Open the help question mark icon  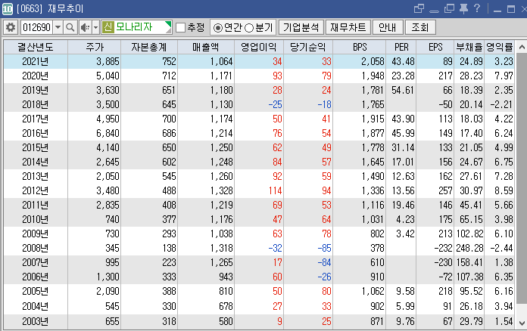click(x=477, y=8)
